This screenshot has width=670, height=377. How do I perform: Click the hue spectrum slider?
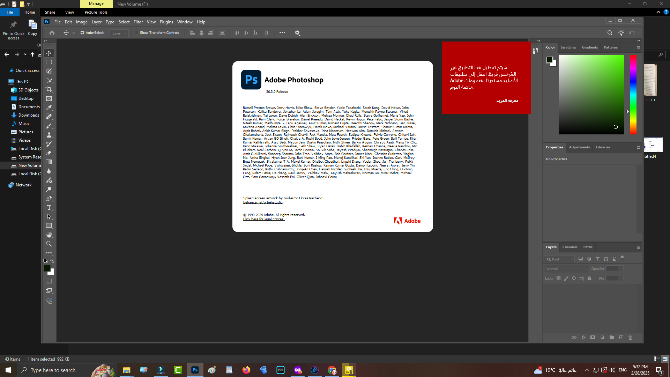click(633, 95)
